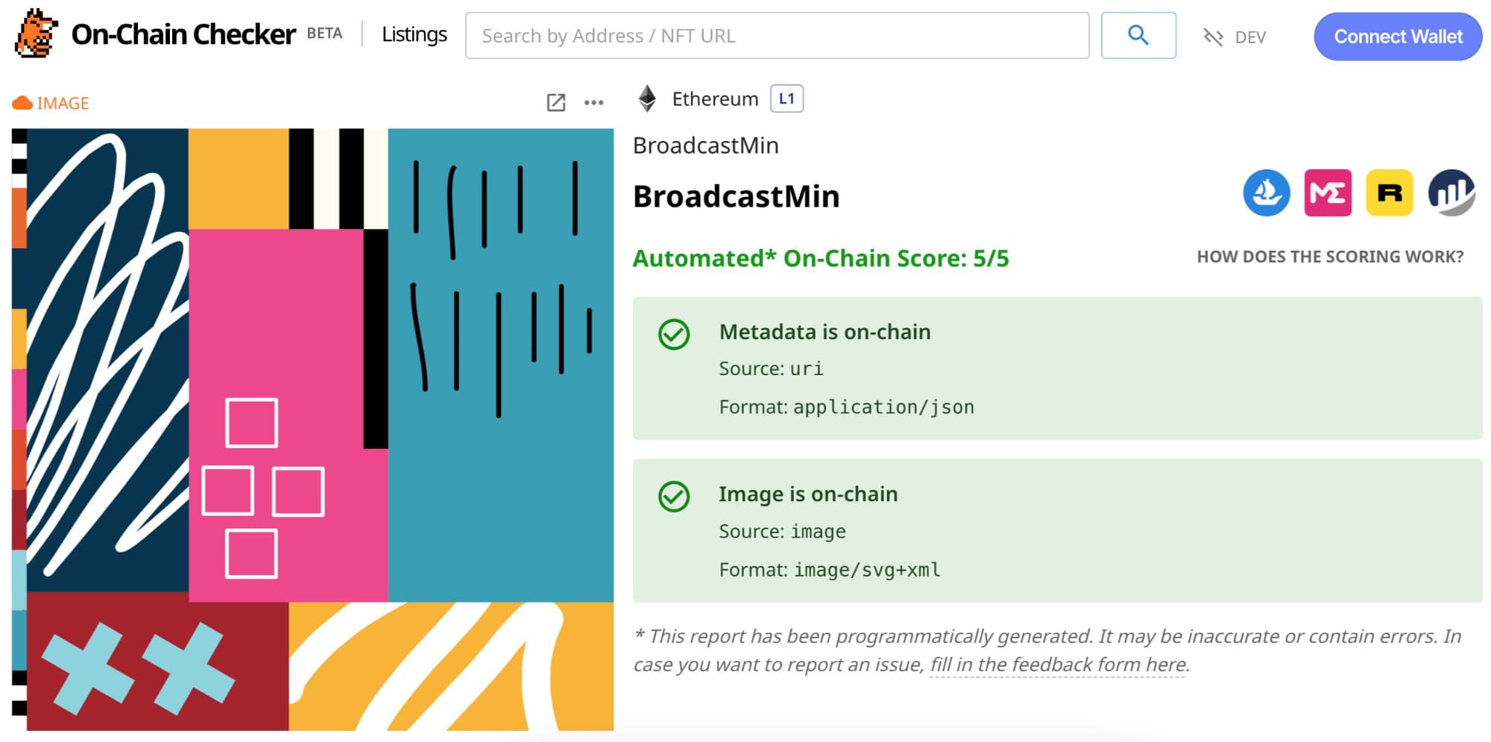Focus the Search by Address field
Screen dimensions: 1491x742
coord(777,35)
